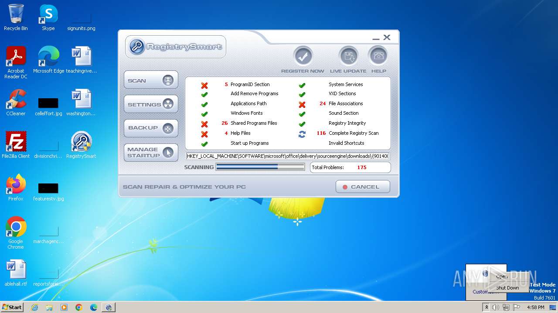Open Manage Startup sidebar button
The height and width of the screenshot is (313, 558).
(151, 153)
